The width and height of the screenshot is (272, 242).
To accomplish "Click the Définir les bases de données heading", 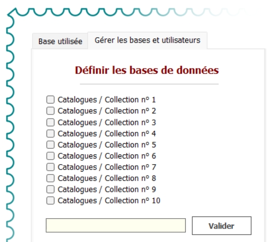I will pyautogui.click(x=147, y=70).
